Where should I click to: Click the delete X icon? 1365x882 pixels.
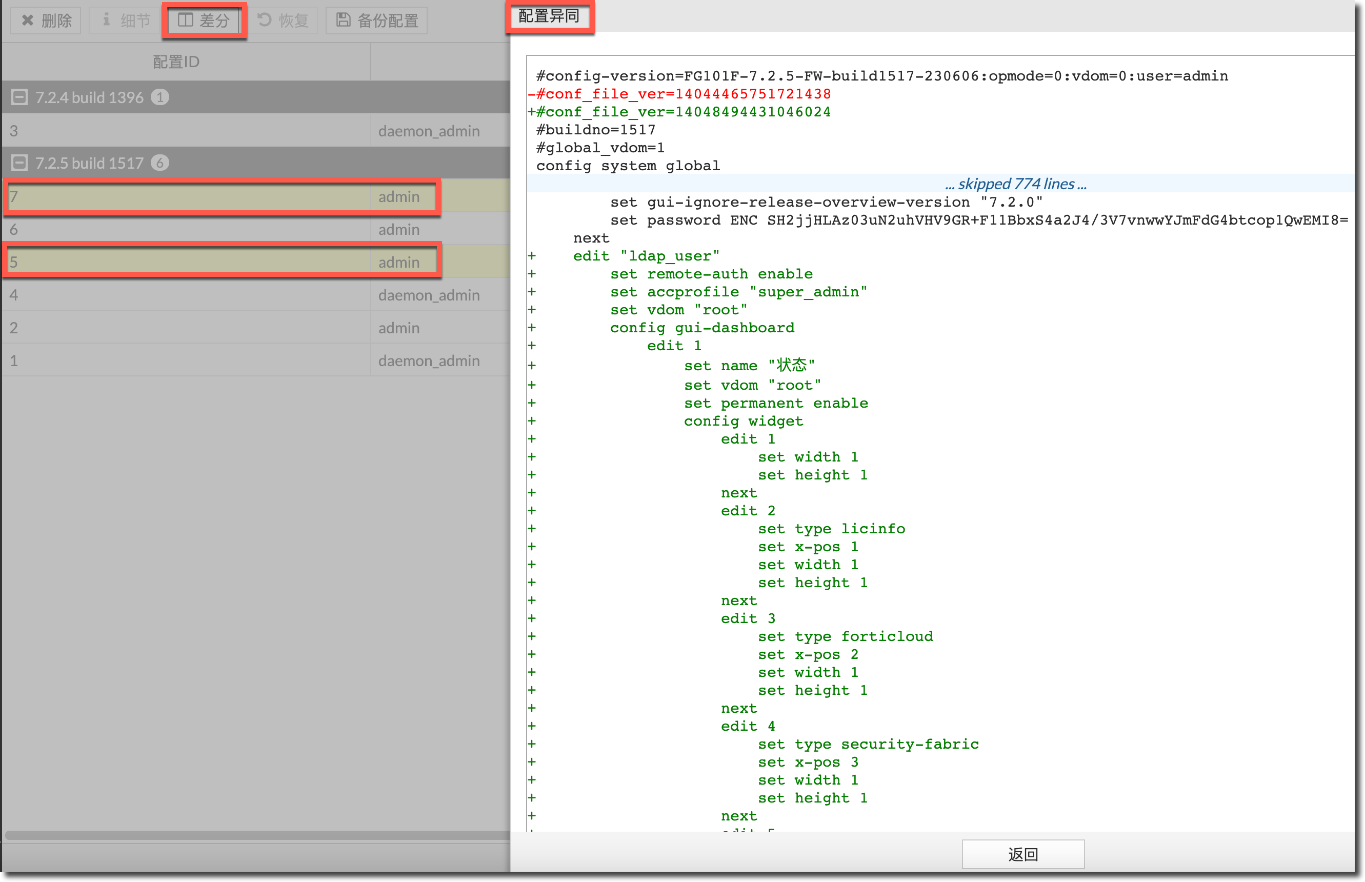tap(27, 21)
